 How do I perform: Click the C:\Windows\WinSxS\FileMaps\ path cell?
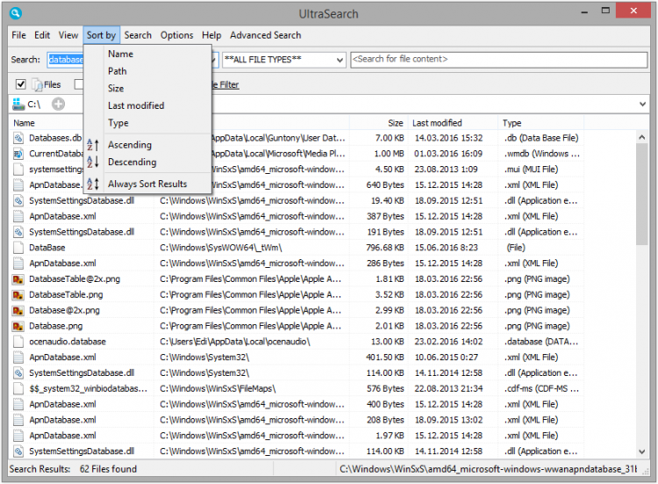(x=218, y=388)
